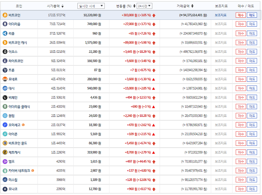Click the 보조지표 link in 이더리움 row
Viewport: 262px width, 195px height.
pos(220,24)
